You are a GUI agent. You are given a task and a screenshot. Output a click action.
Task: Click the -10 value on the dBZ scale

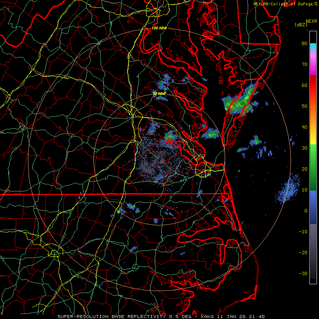(x=303, y=232)
